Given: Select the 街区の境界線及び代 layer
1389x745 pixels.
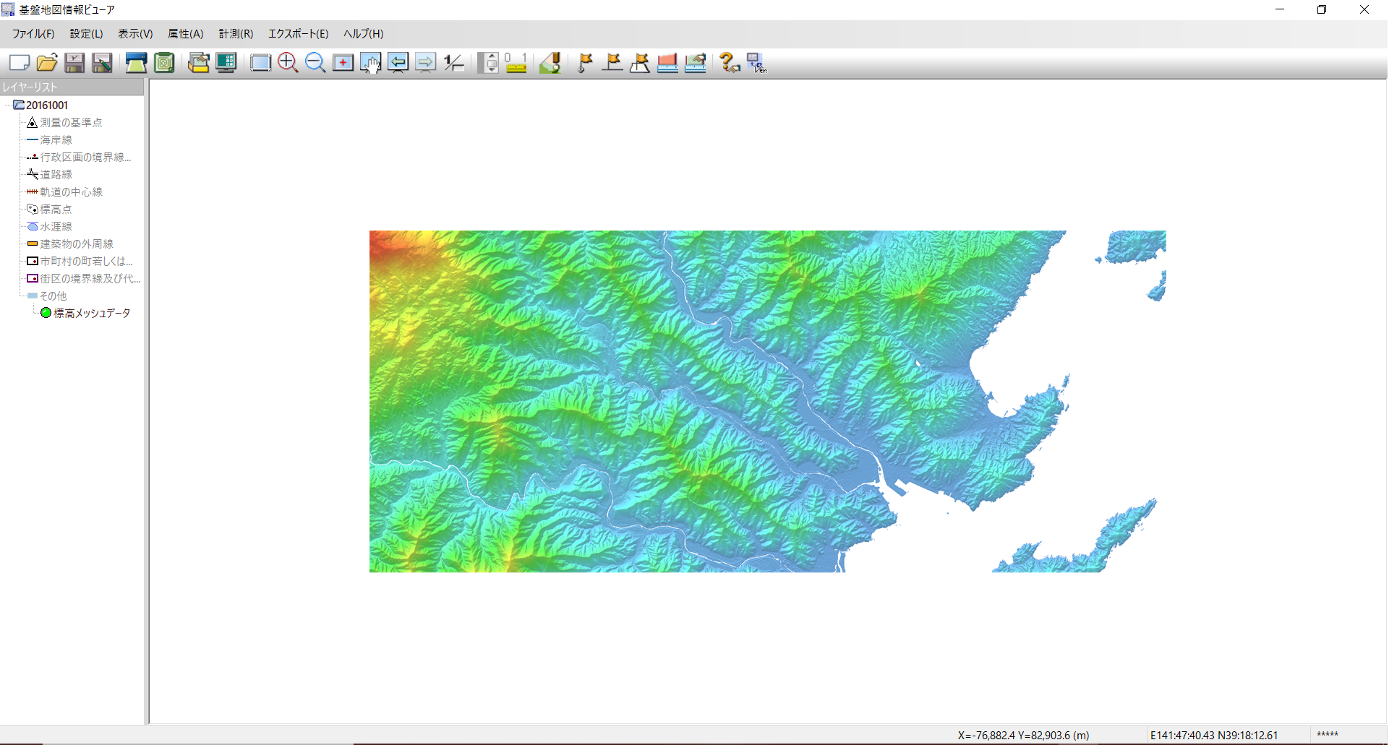Looking at the screenshot, I should [90, 279].
